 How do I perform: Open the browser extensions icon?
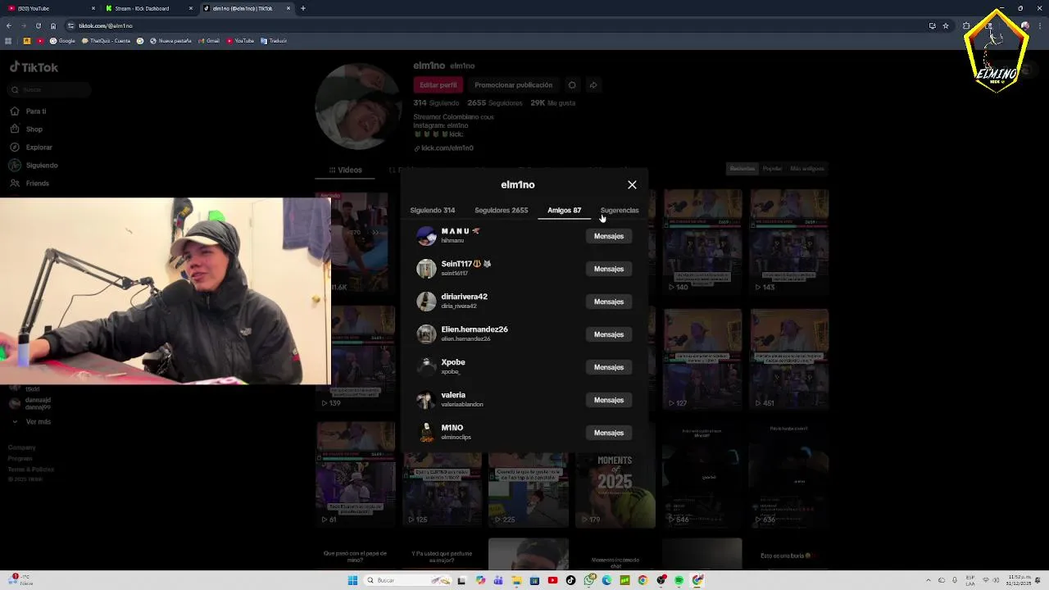click(966, 25)
